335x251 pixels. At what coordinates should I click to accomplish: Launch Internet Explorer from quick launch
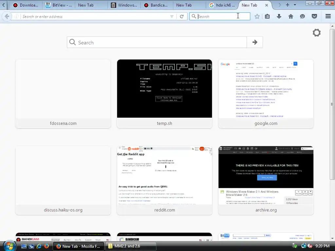pyautogui.click(x=39, y=246)
